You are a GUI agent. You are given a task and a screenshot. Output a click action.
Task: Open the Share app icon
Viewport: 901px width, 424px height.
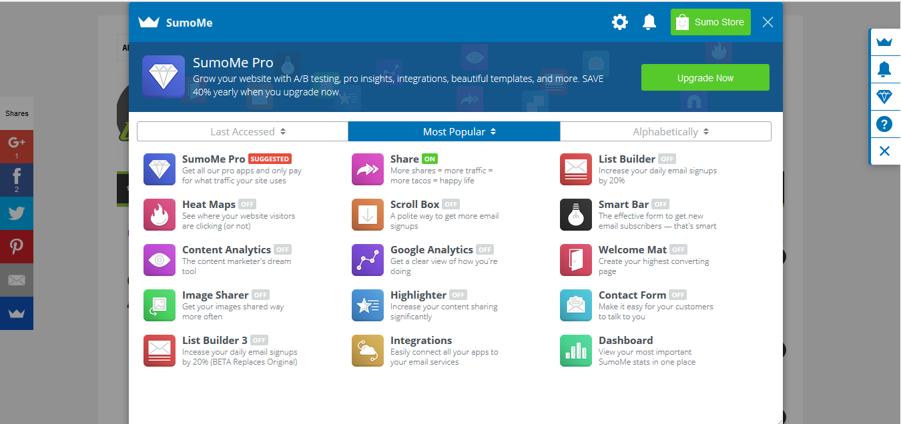coord(368,169)
